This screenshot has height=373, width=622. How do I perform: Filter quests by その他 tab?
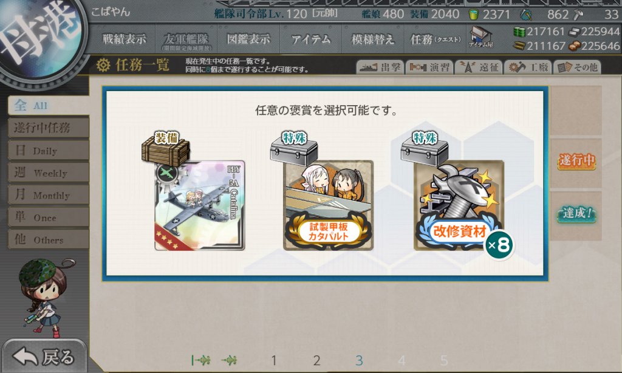coord(577,67)
